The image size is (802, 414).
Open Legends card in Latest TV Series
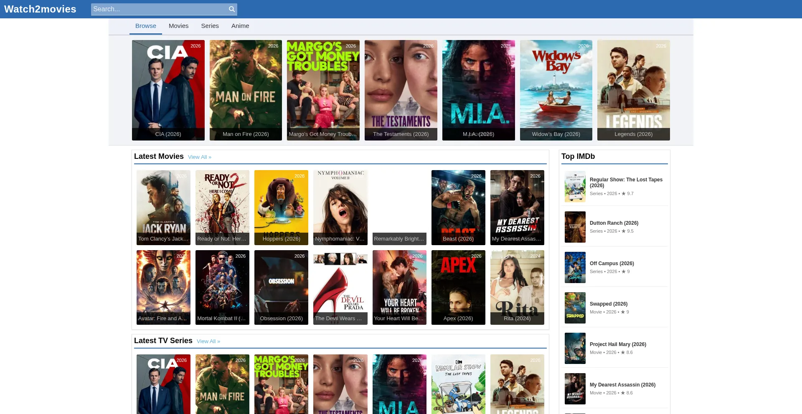[517, 384]
